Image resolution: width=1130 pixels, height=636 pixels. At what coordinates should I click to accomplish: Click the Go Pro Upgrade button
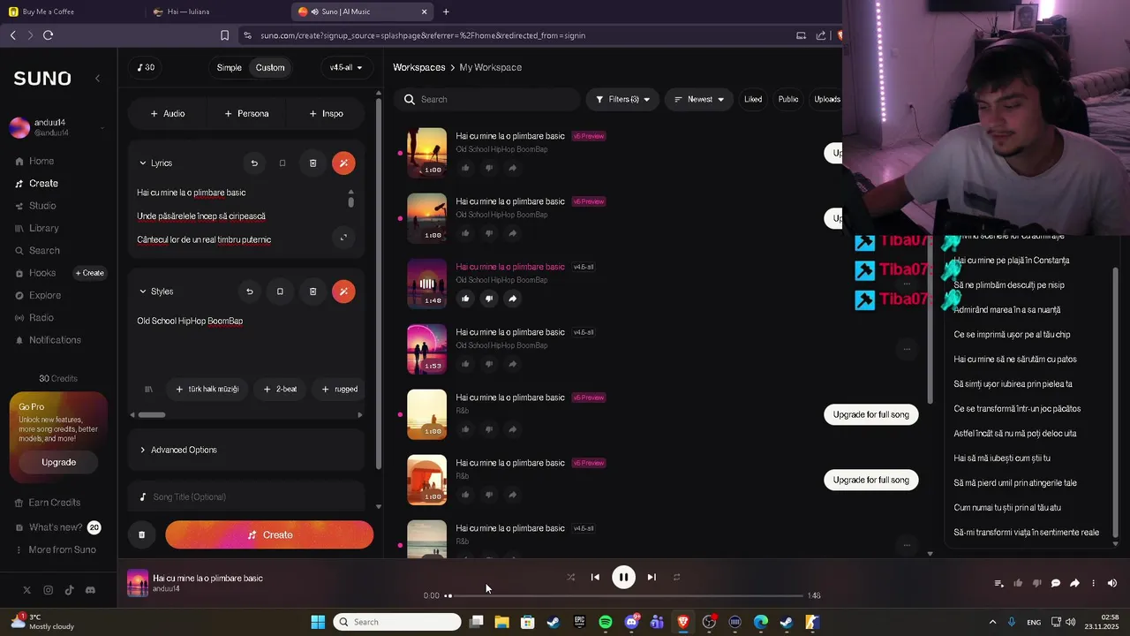tap(59, 462)
